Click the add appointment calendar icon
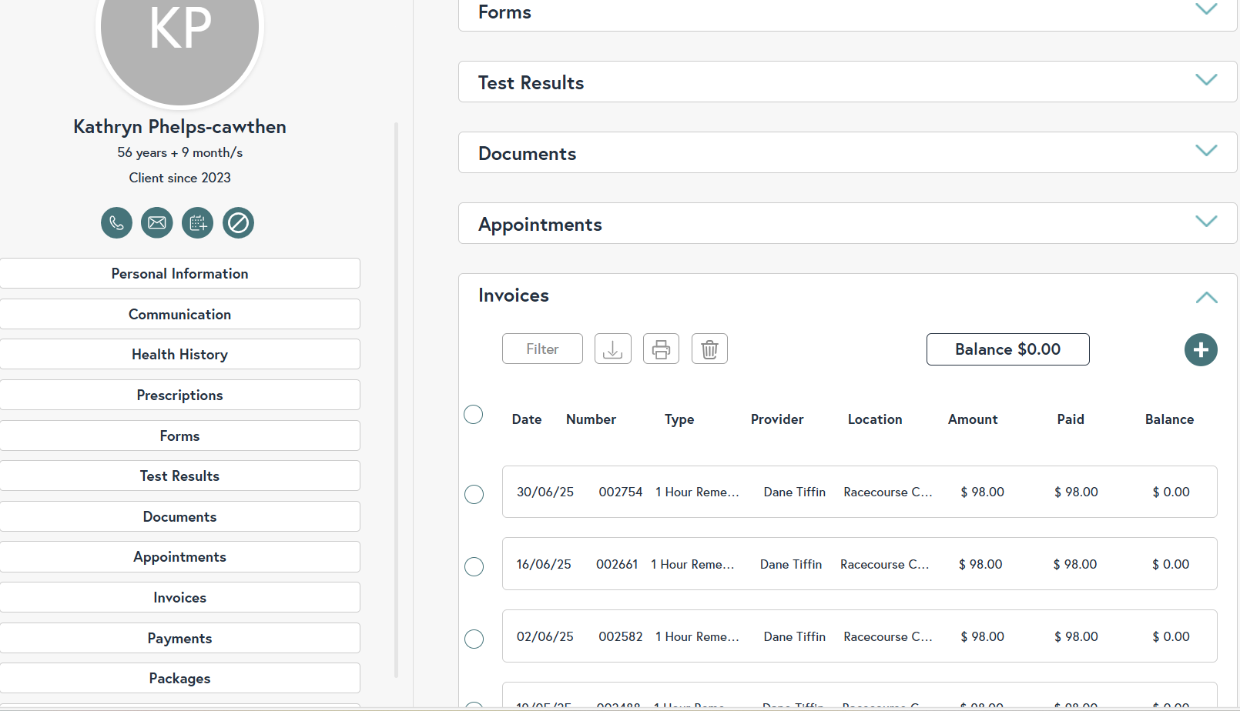Viewport: 1240px width, 711px height. tap(197, 223)
